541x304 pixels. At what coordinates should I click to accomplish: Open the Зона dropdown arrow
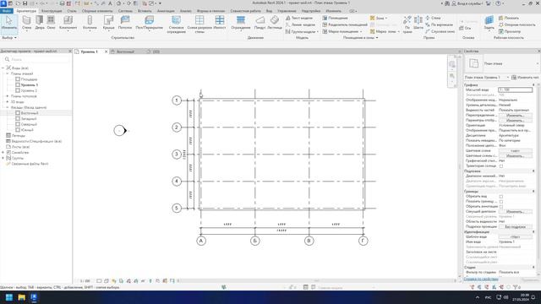click(x=386, y=18)
